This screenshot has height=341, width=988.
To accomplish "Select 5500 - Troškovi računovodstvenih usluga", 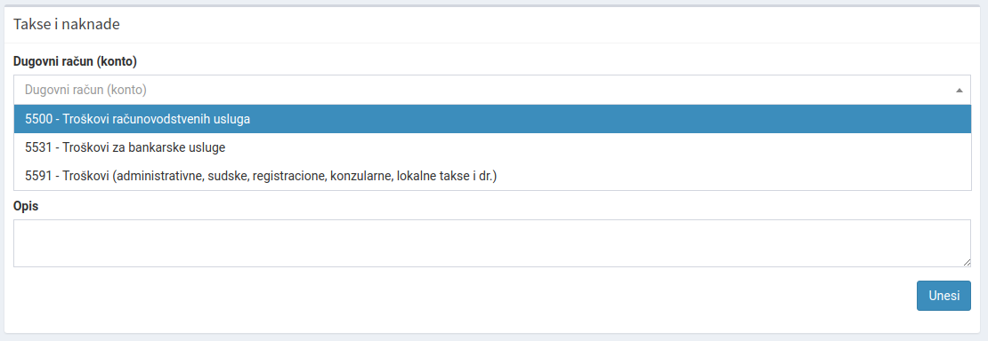I will pos(492,120).
